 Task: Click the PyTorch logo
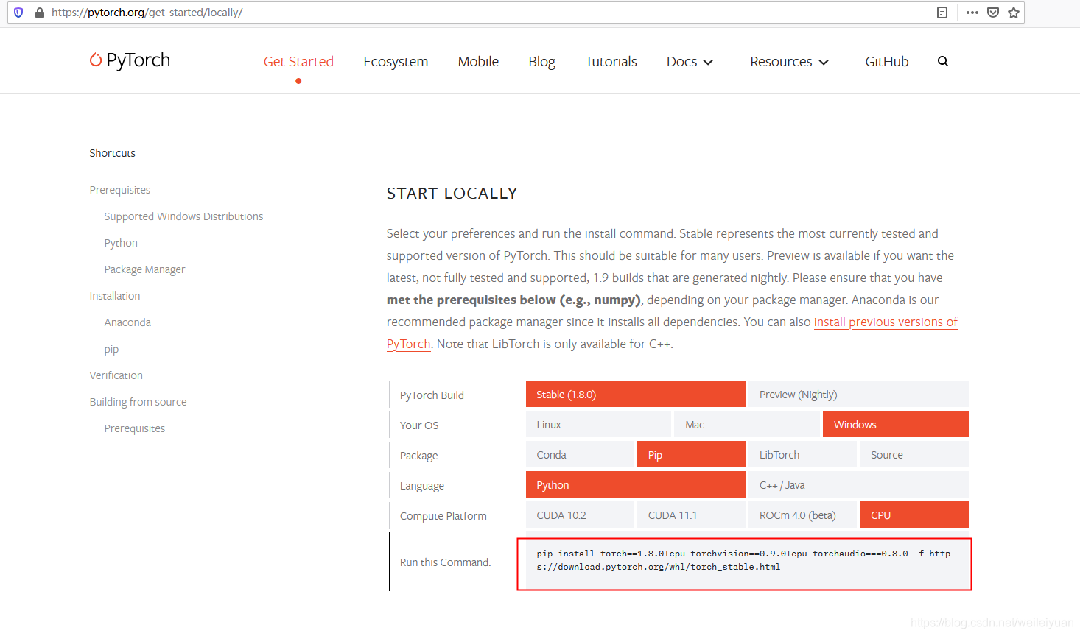point(130,60)
